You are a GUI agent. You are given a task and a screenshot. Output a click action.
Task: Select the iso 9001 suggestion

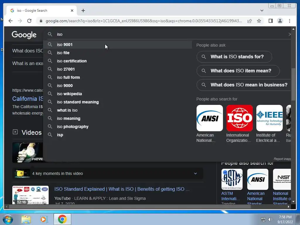pos(118,45)
